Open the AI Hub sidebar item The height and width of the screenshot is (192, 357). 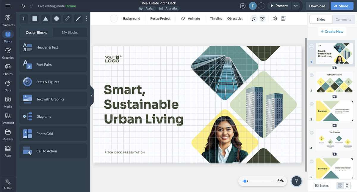coord(8,184)
